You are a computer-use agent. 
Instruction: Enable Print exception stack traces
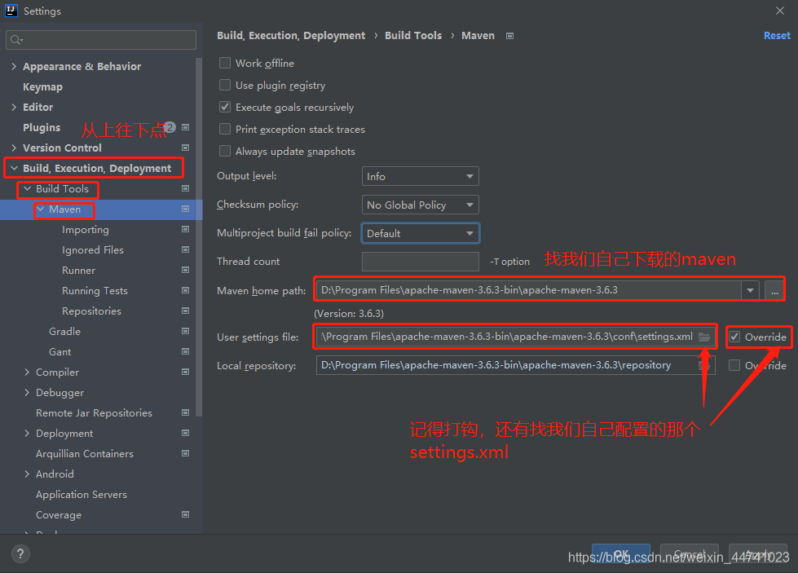pyautogui.click(x=224, y=129)
